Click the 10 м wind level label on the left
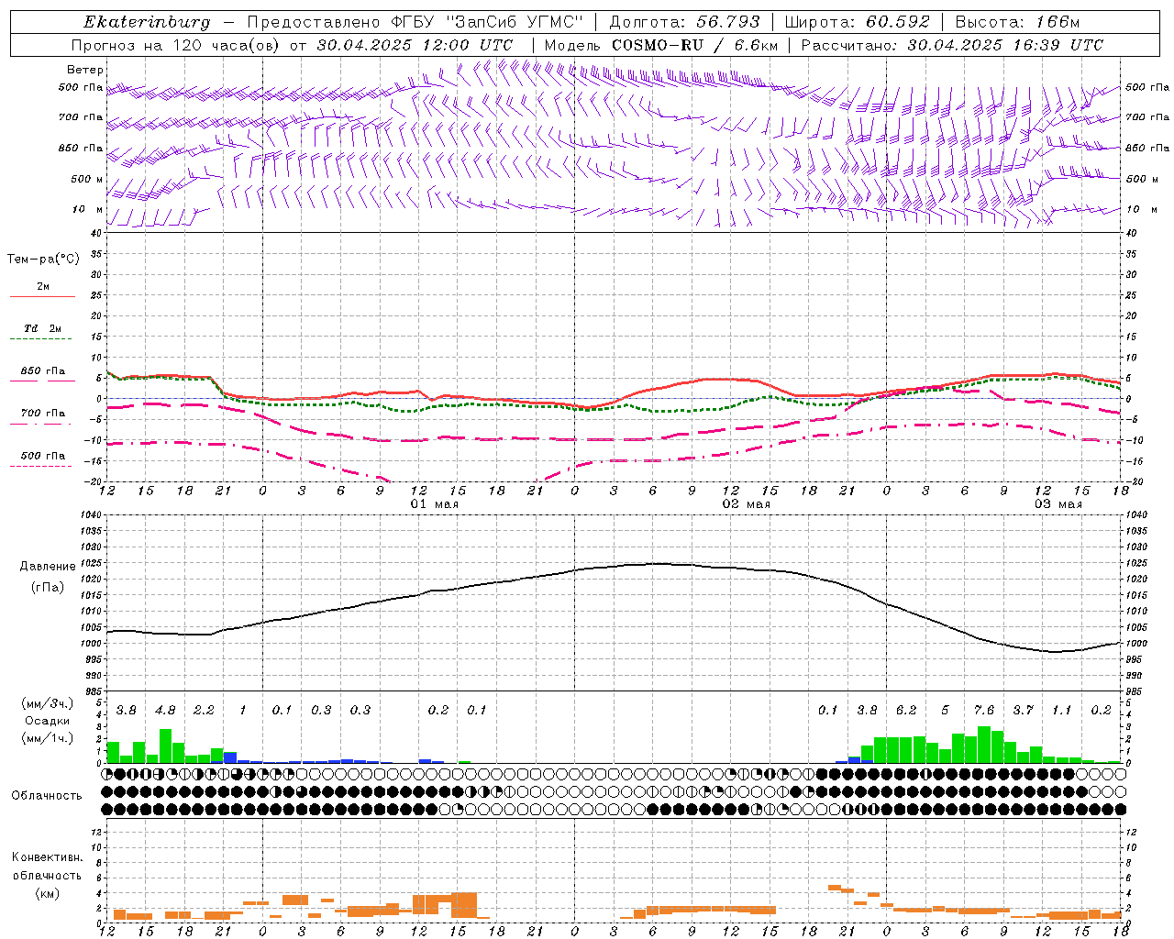This screenshot has height=939, width=1174. point(87,210)
